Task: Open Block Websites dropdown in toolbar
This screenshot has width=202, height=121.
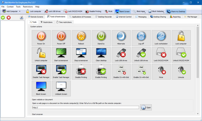Action: pyautogui.click(x=156, y=11)
